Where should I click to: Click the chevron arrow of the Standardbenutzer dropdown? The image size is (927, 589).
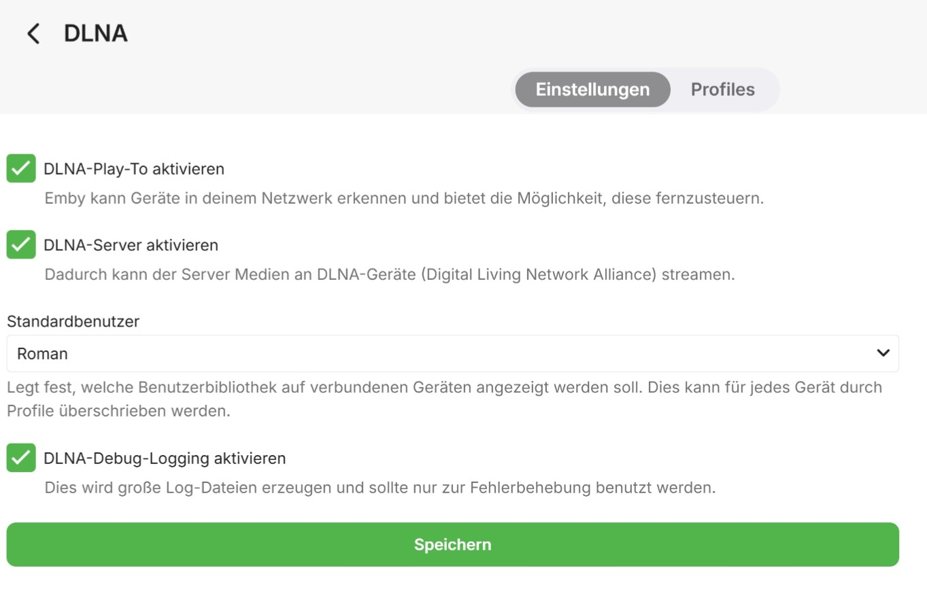point(883,353)
